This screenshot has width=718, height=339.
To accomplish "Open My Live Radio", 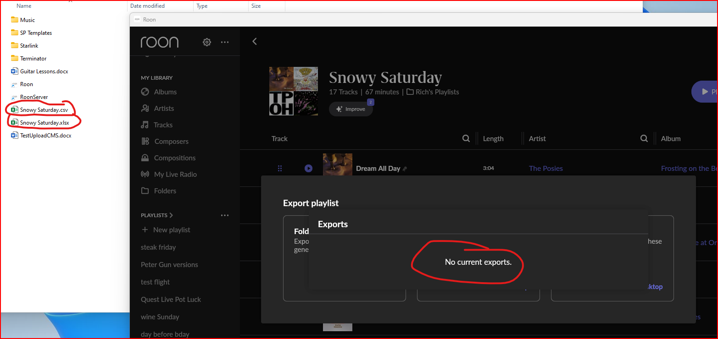I will click(x=175, y=174).
